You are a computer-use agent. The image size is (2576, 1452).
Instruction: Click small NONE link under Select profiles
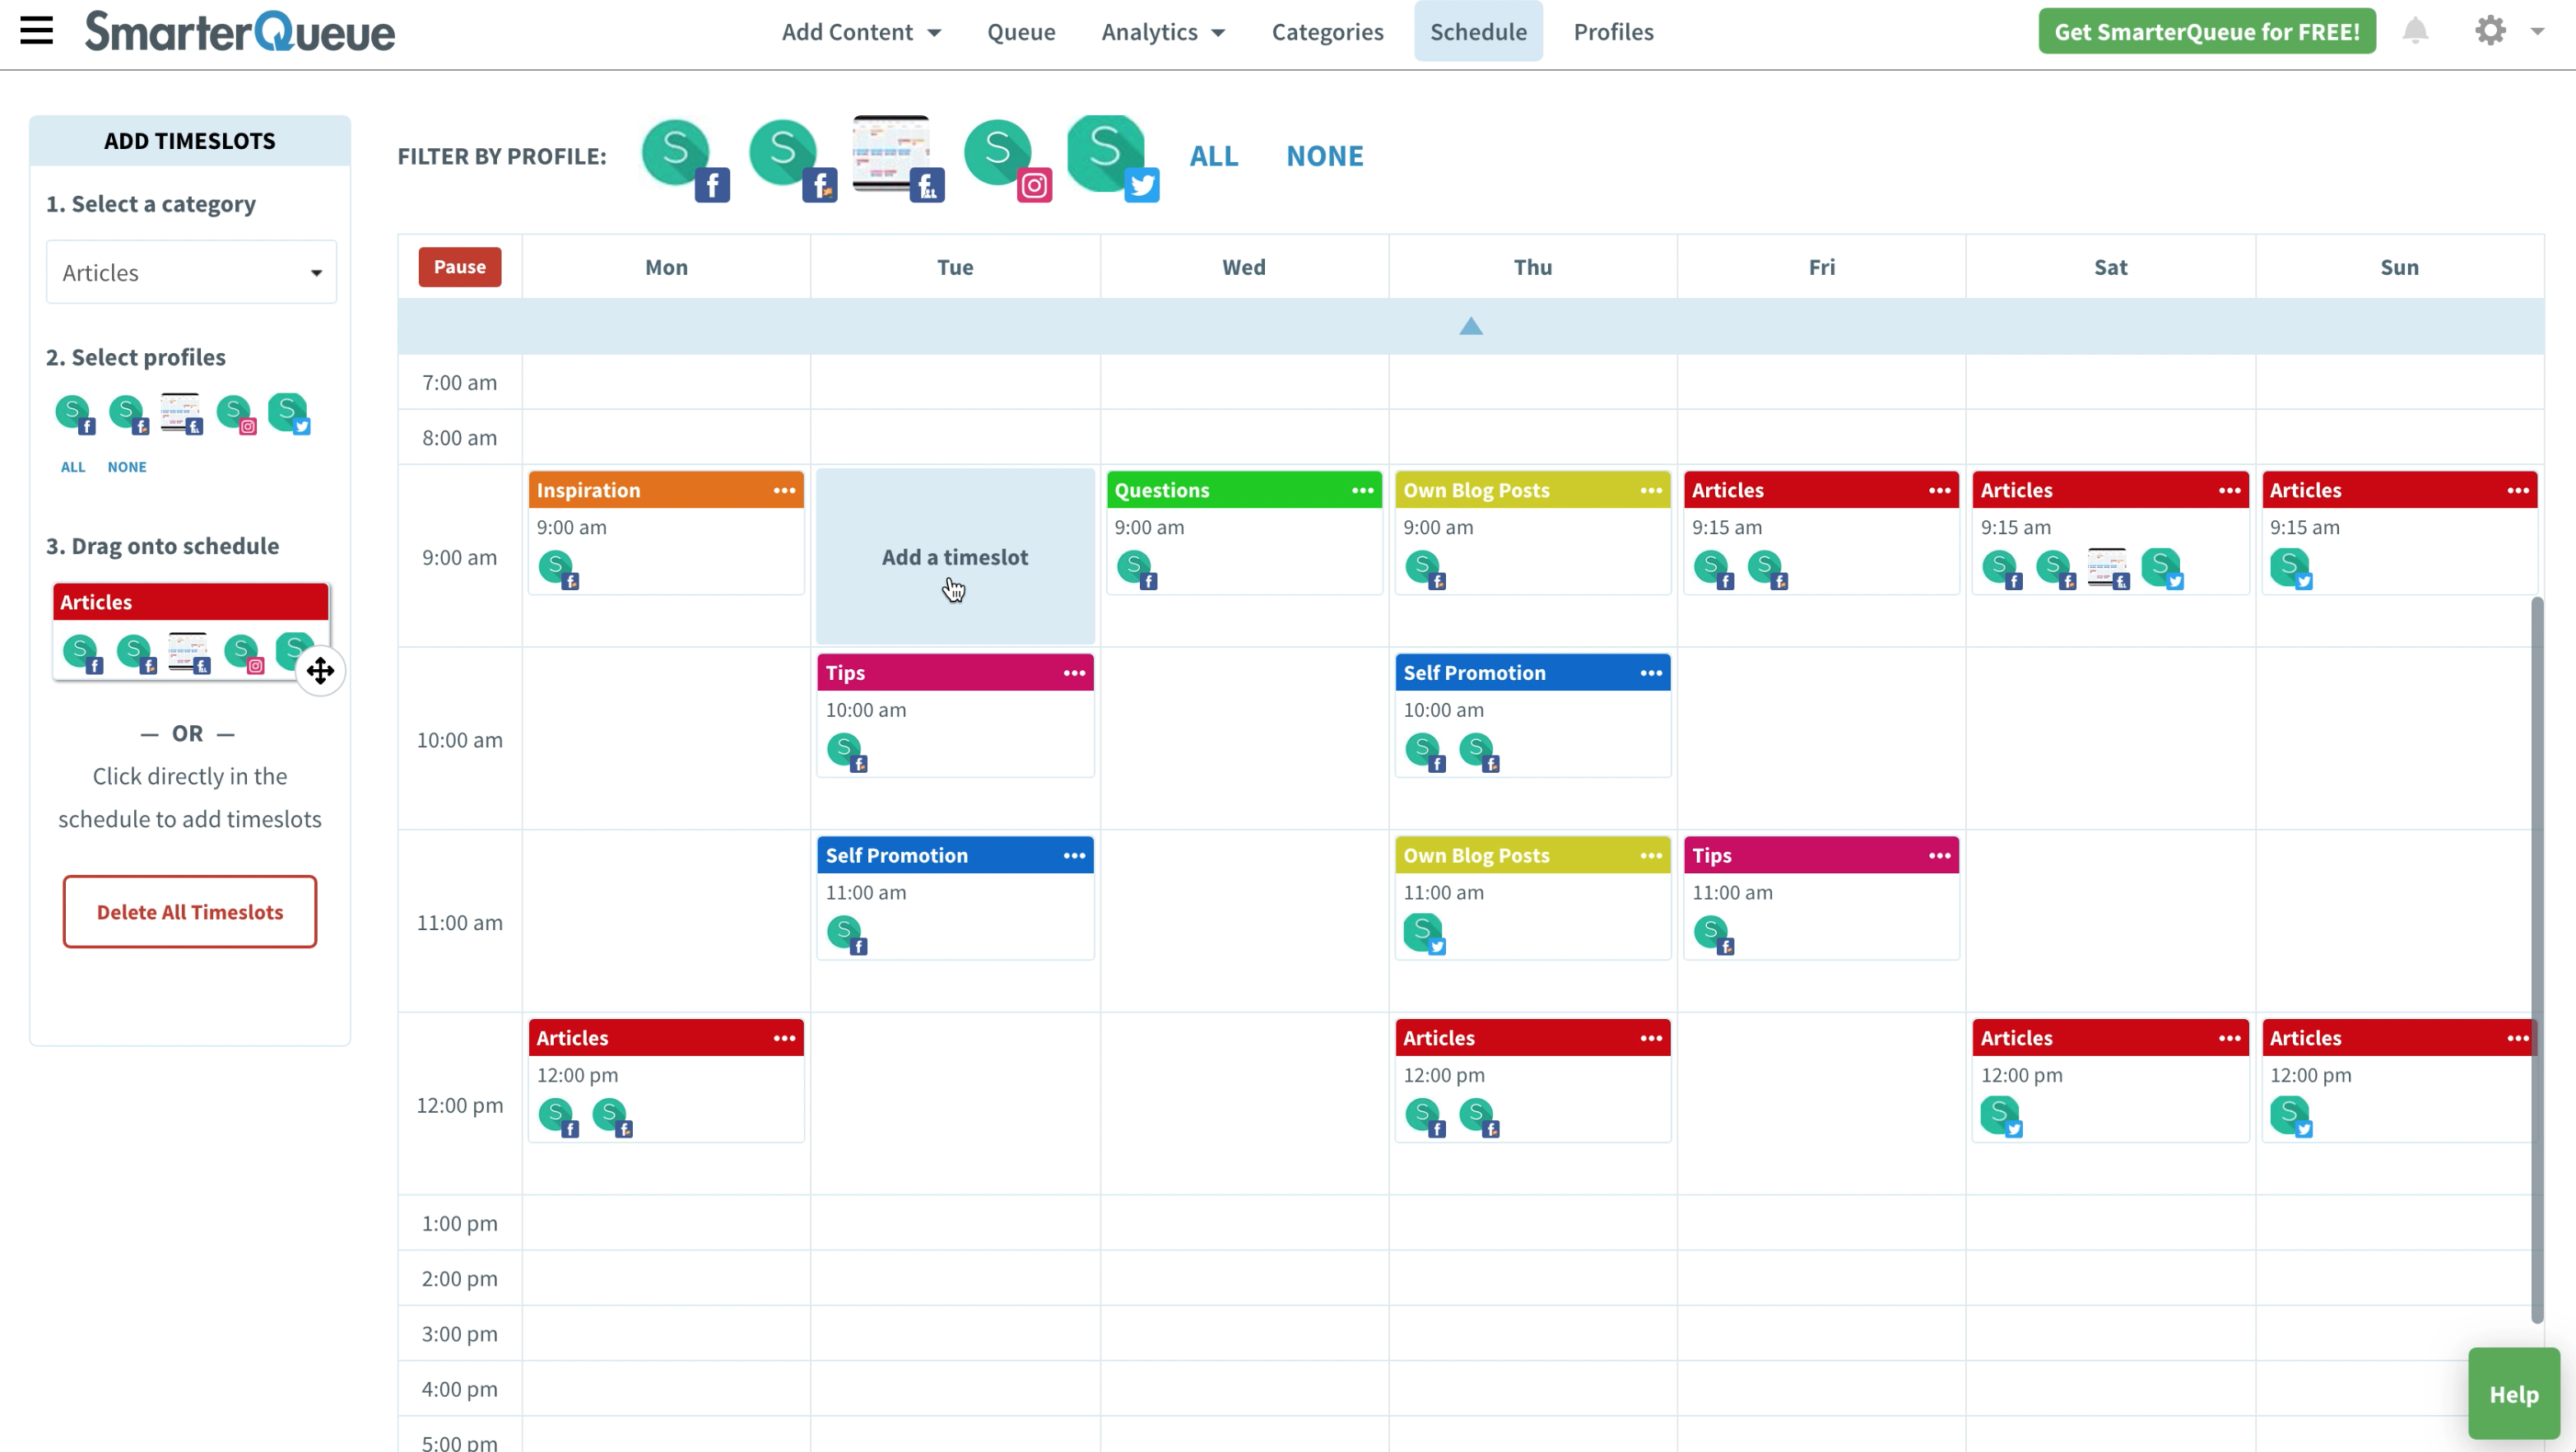[127, 467]
